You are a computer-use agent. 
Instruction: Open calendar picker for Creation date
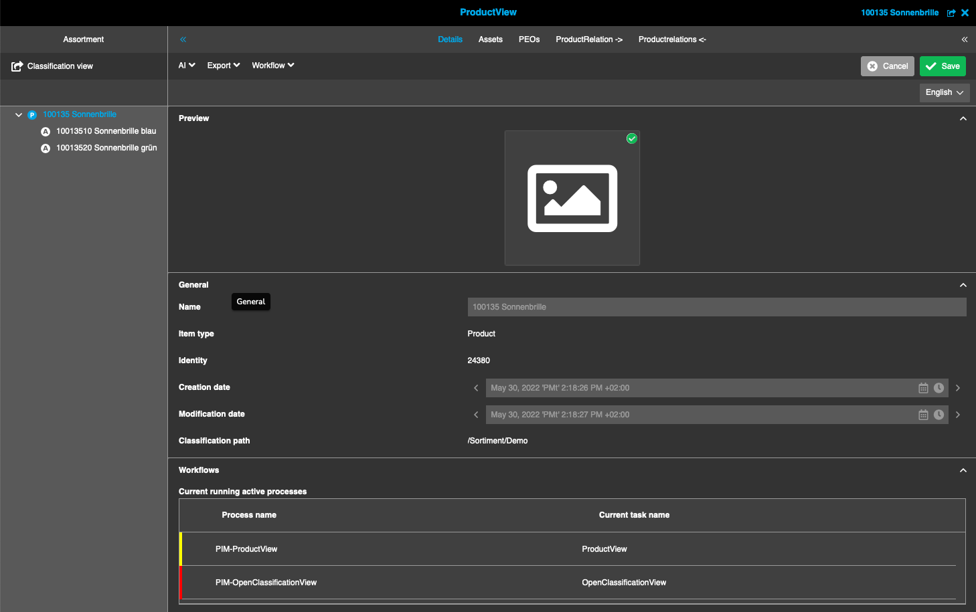(x=924, y=387)
